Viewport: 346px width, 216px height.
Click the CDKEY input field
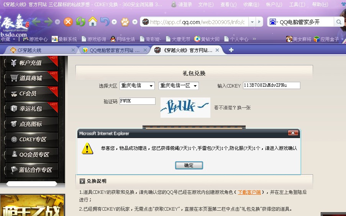[271, 85]
